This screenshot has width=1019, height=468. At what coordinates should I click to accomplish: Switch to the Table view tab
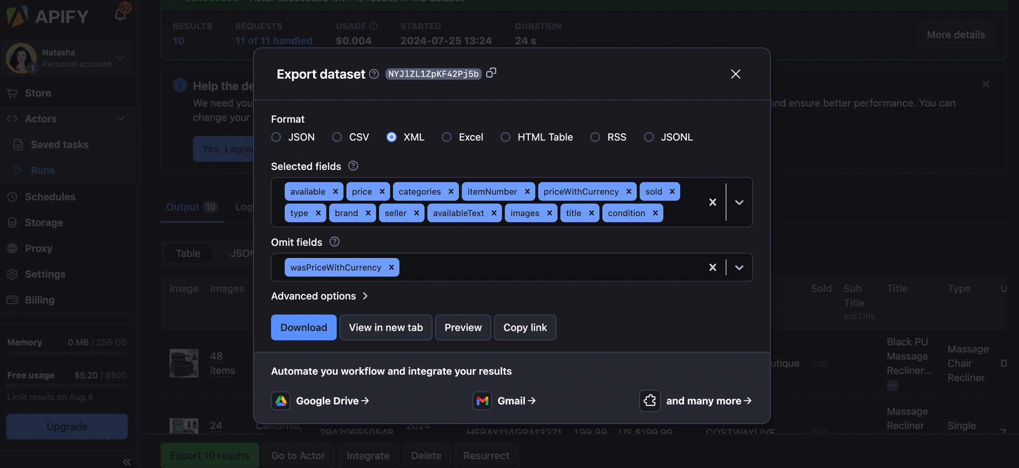point(187,253)
